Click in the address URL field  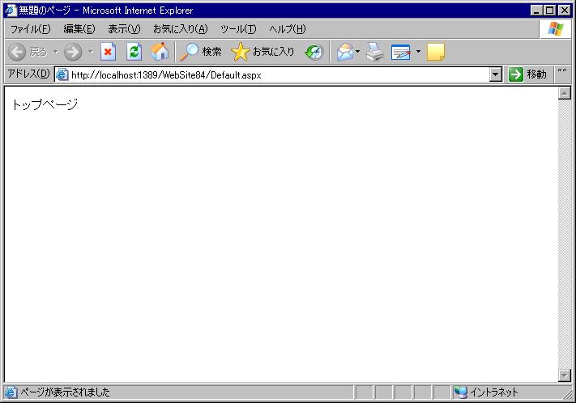pyautogui.click(x=279, y=75)
